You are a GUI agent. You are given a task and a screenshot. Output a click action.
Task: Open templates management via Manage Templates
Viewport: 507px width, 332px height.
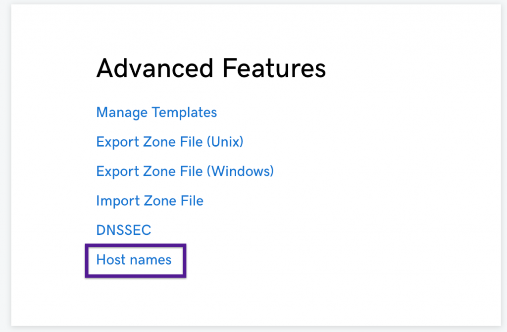click(156, 112)
